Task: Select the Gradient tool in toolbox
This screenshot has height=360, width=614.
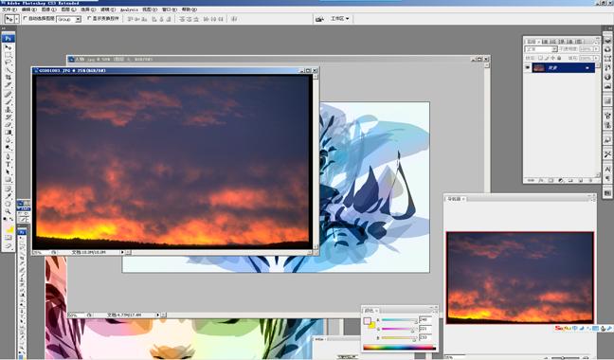Action: coord(8,133)
